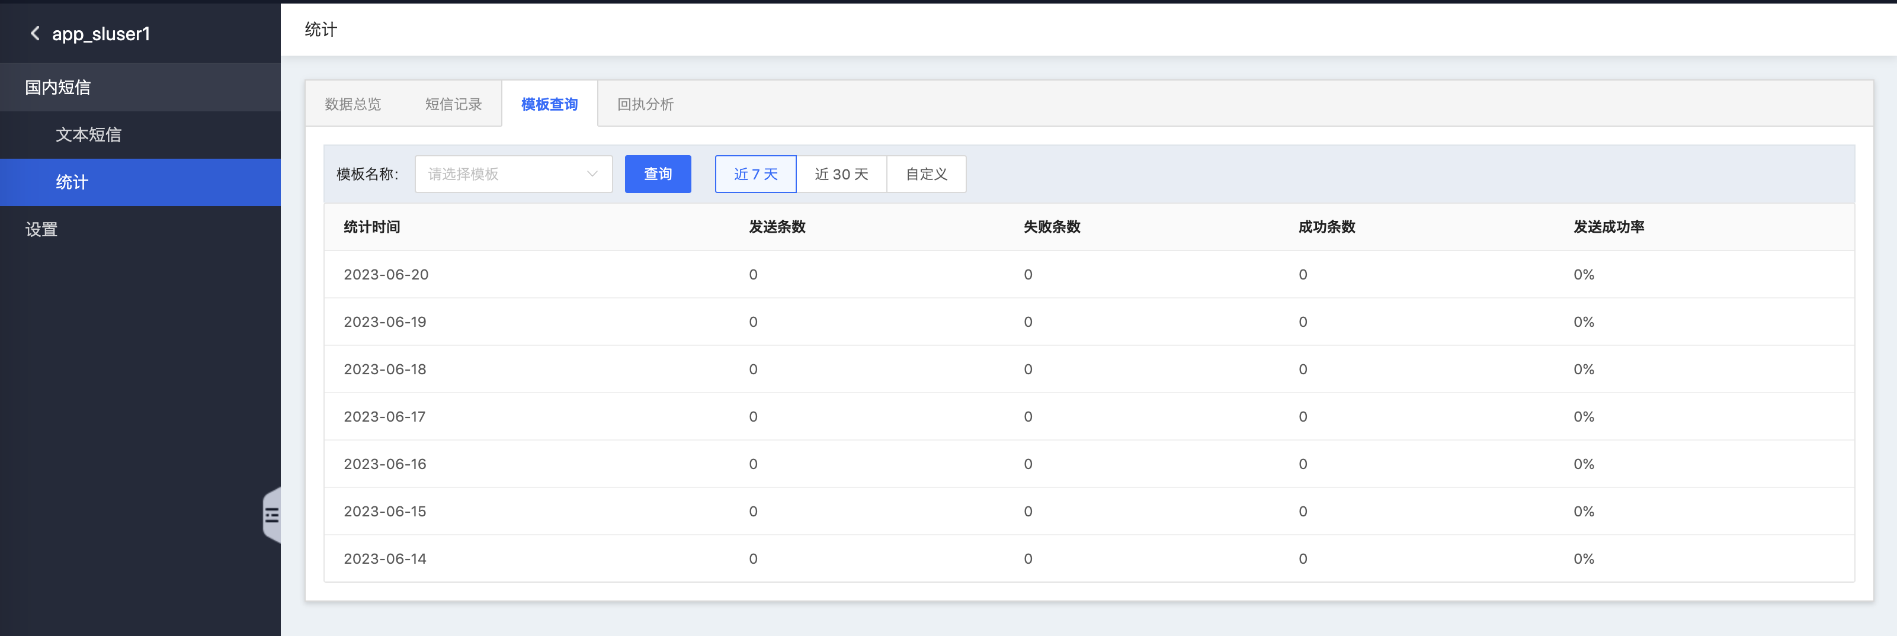The image size is (1897, 636).
Task: Go back using the arrow beside app_sluser1
Action: (x=34, y=33)
